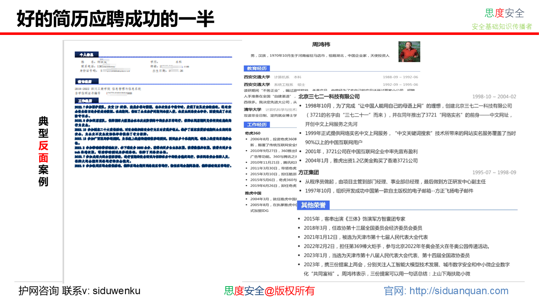The image size is (539, 303).
Task: Click the 思度安全@版权所有 footer text
Action: [269, 291]
